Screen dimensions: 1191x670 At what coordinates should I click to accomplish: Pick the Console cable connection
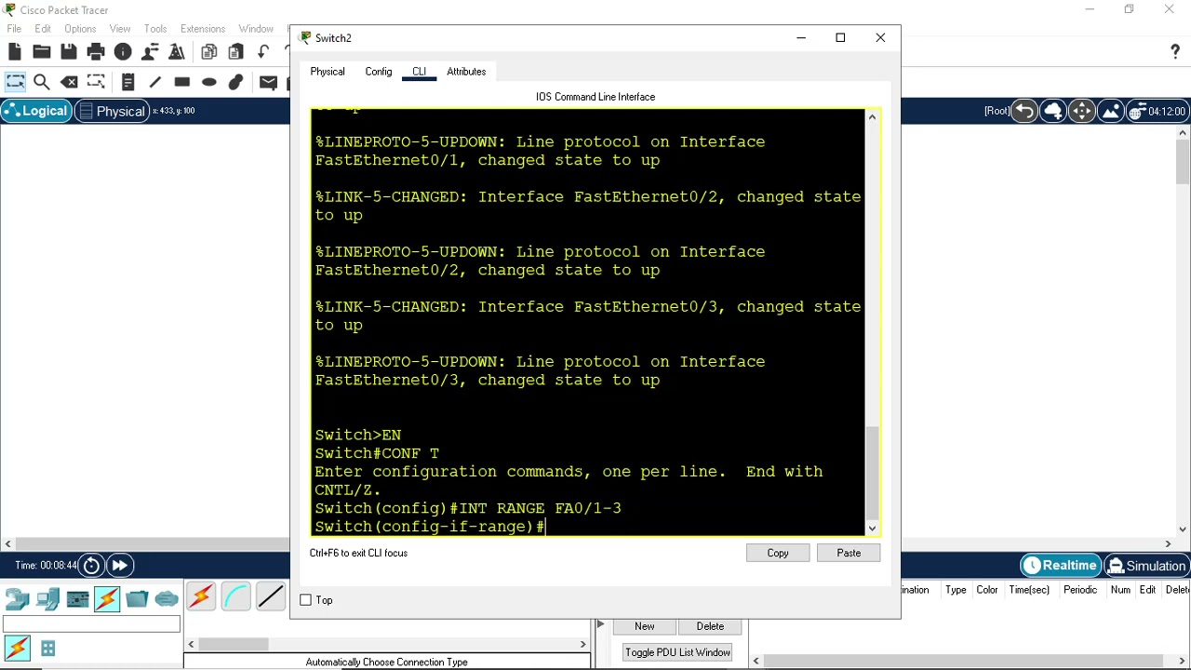[x=235, y=596]
